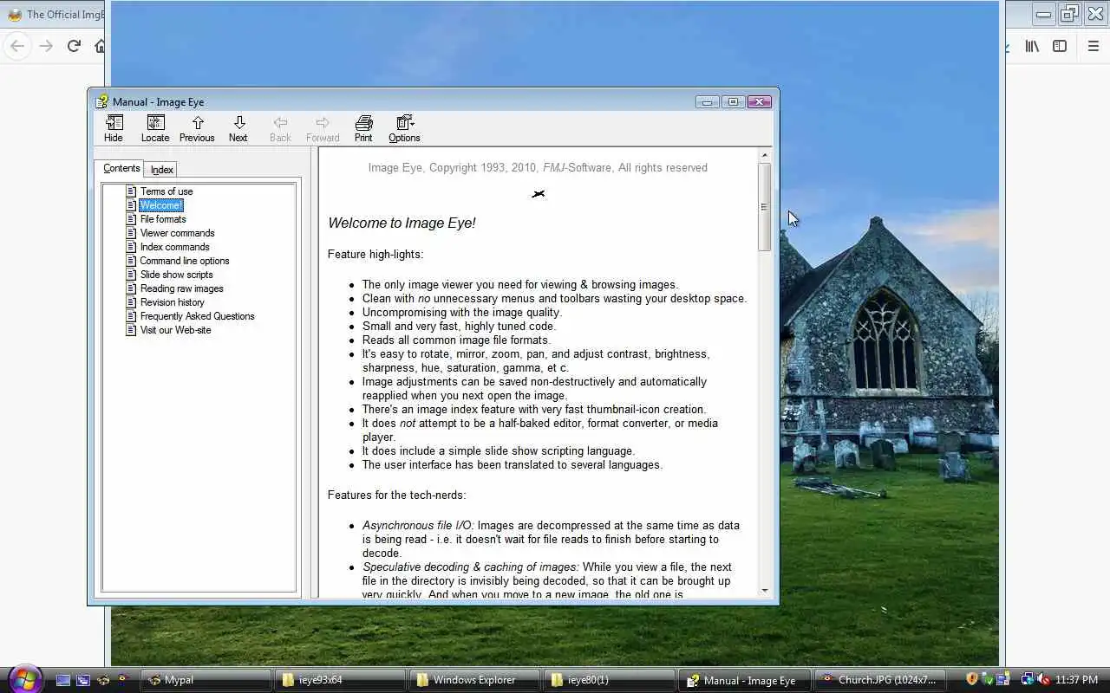
Task: Switch to ieye80(1) taskbar button
Action: pyautogui.click(x=610, y=680)
